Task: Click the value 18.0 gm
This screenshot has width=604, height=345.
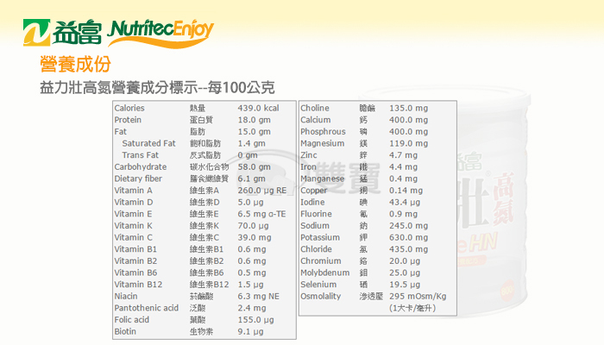Action: [x=255, y=120]
